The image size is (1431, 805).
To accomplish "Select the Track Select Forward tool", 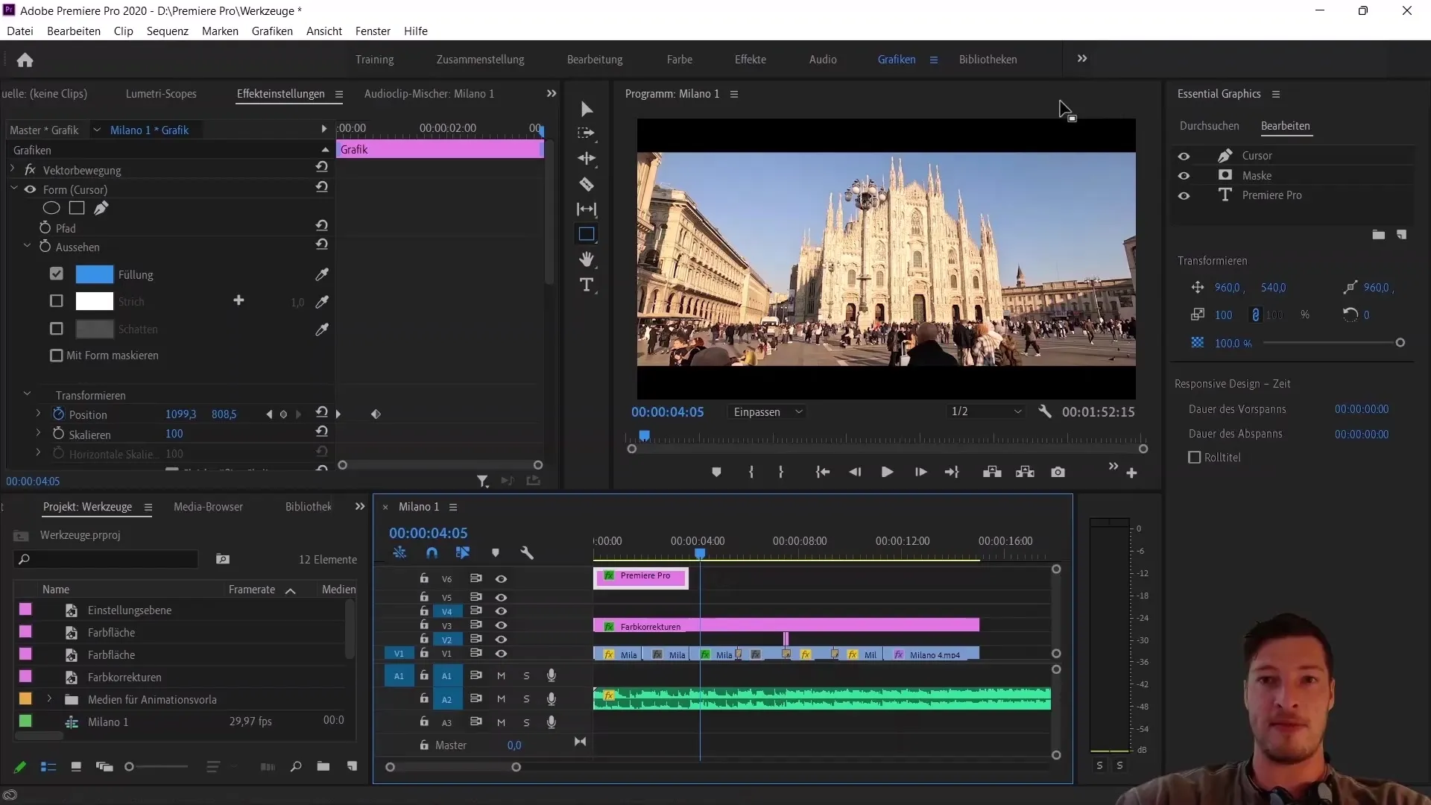I will pyautogui.click(x=587, y=133).
